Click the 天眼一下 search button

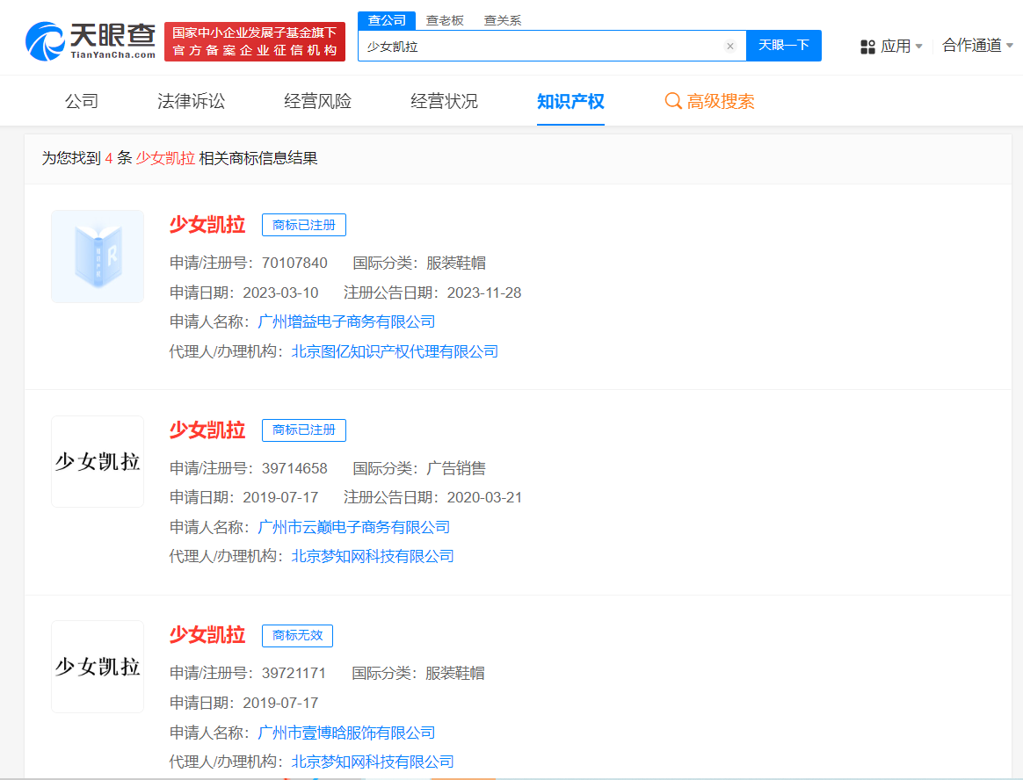(783, 46)
